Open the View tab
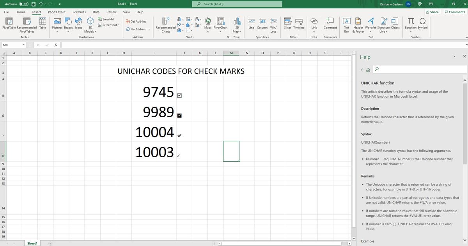The height and width of the screenshot is (246, 468). [127, 12]
